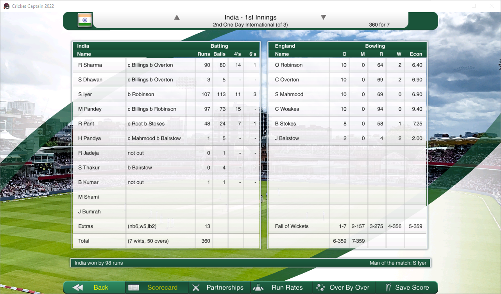The width and height of the screenshot is (501, 294).
Task: Click the Back double-arrow icon
Action: pos(78,288)
